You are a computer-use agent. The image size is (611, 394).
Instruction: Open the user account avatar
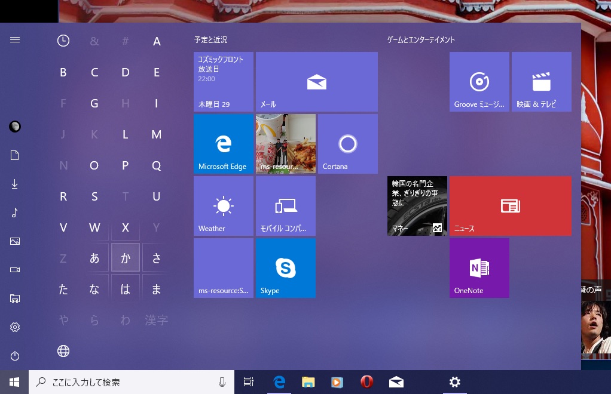[x=15, y=127]
